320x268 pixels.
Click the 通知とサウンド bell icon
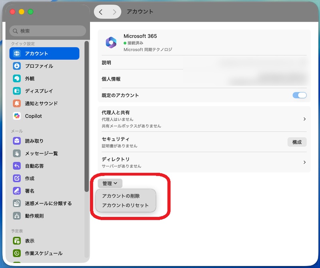click(17, 103)
